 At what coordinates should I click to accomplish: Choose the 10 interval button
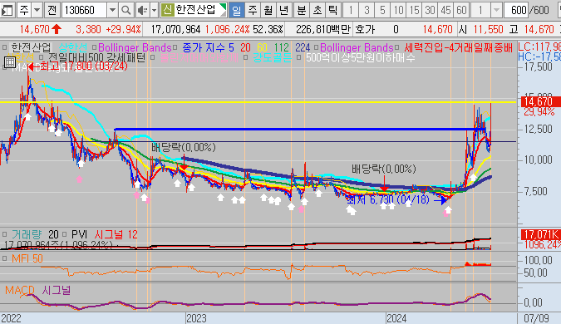click(398, 10)
